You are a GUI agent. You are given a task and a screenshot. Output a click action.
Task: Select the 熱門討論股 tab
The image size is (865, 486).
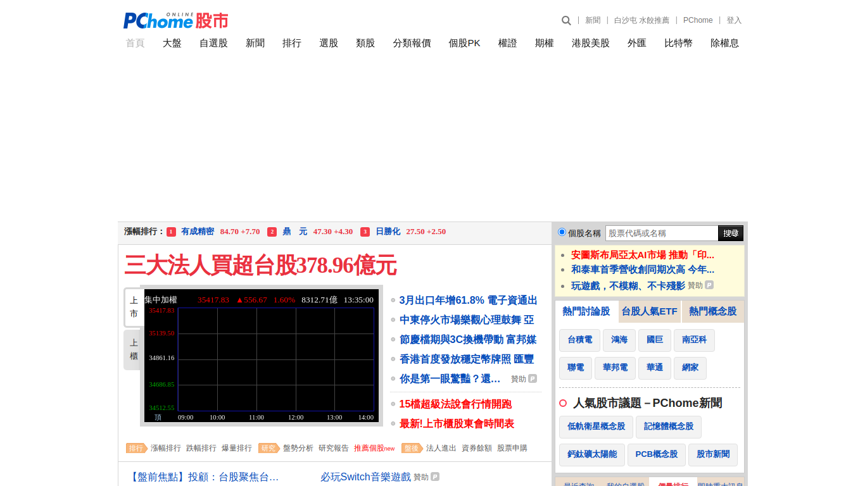point(586,311)
